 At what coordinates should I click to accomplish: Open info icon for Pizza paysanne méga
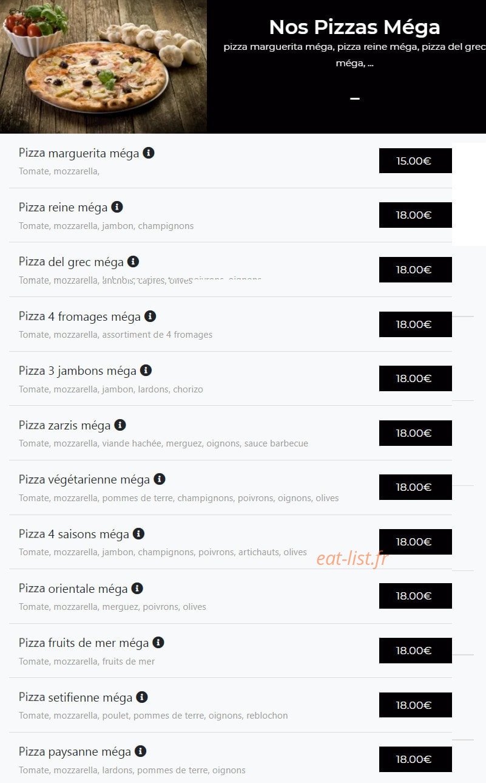click(140, 751)
